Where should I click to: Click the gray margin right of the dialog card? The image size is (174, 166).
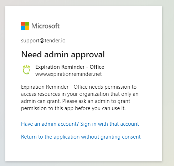tap(168, 83)
